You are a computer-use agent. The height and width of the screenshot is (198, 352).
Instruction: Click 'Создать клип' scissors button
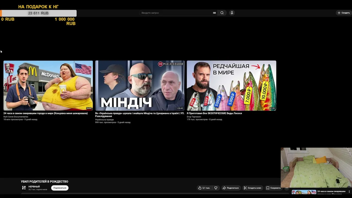click(x=252, y=188)
